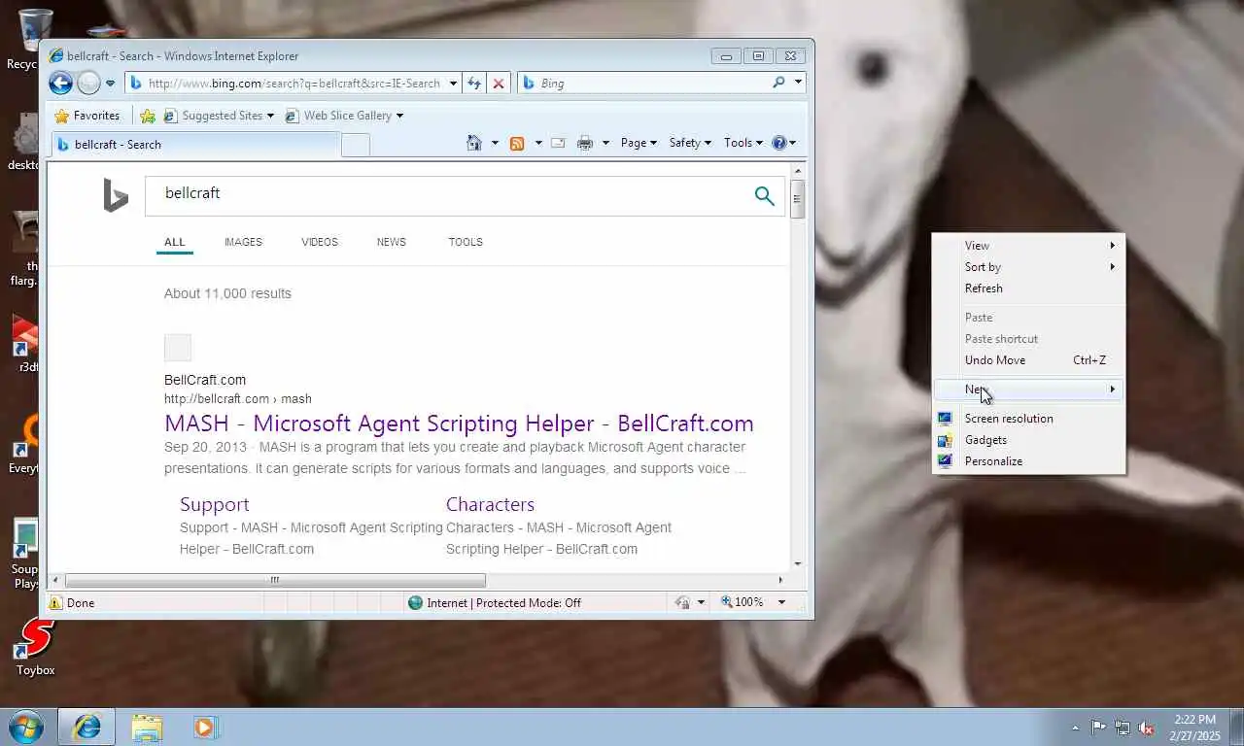Open the recent pages dropdown arrow
Screen dimensions: 1244x746
(110, 84)
